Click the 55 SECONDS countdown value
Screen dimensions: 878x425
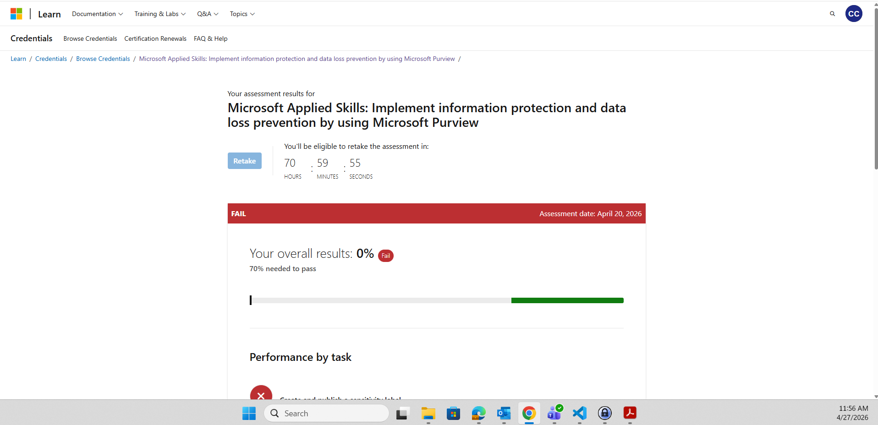(361, 169)
